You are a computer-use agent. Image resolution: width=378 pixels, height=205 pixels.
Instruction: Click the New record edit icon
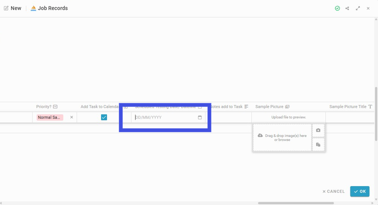coord(6,8)
